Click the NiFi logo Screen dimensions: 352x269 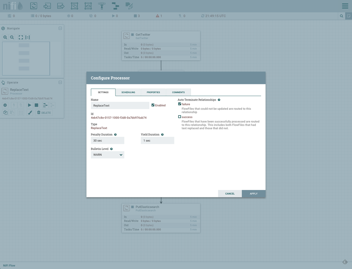coord(13,6)
